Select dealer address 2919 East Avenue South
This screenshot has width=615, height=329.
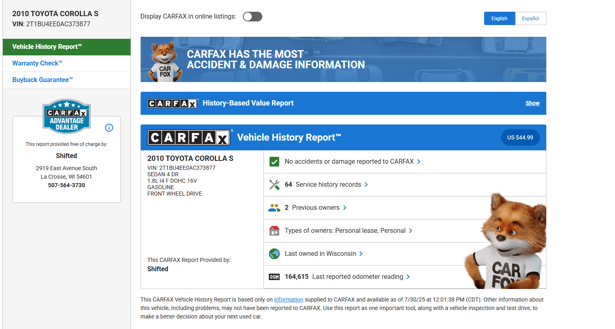point(67,168)
